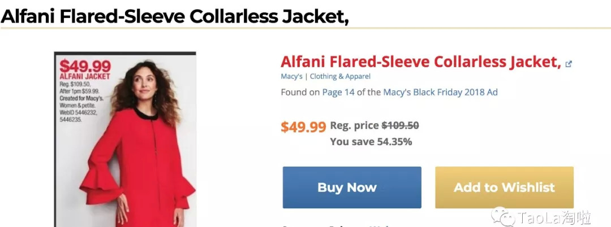
Task: Click the WebID numbers in the ad image
Action: click(x=79, y=116)
